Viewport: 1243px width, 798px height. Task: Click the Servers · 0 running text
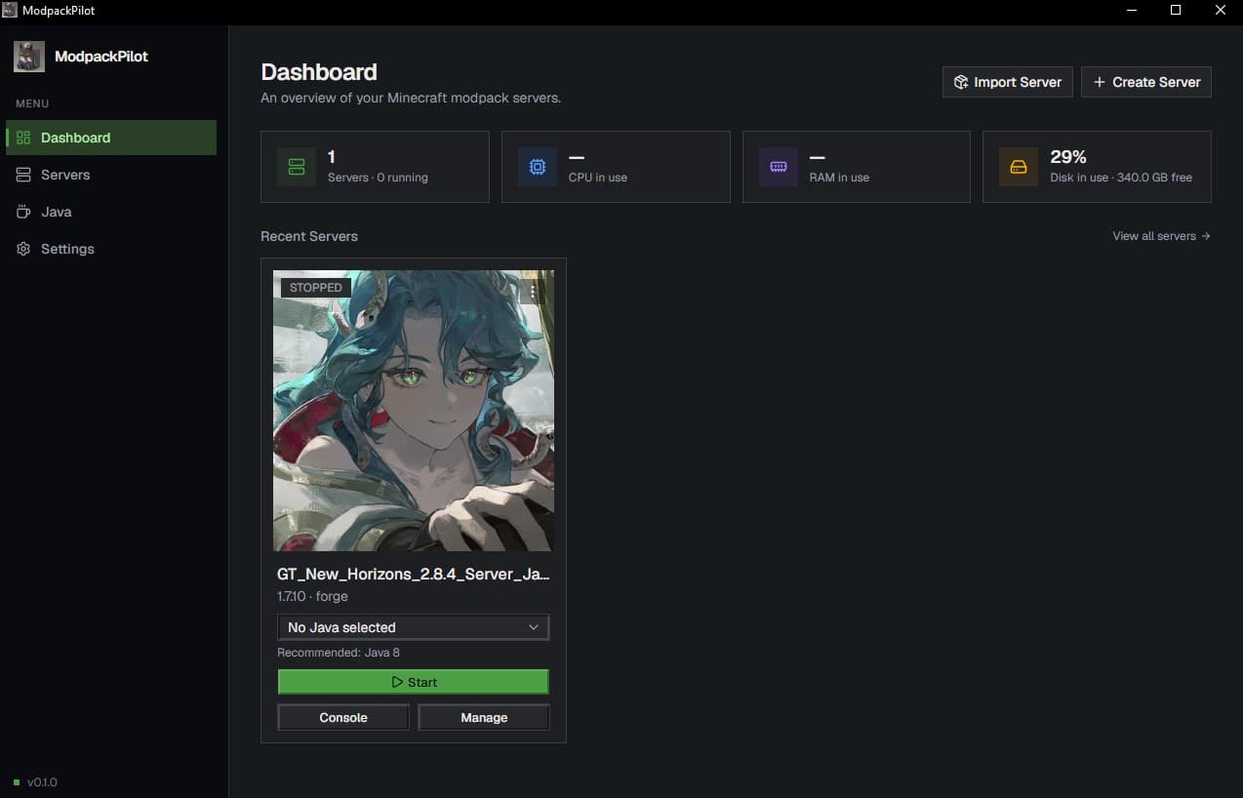pos(378,178)
